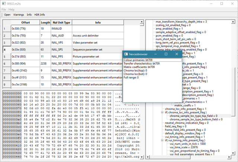Click scroll down arrow of syntax tree
The image size is (238, 162).
(233, 153)
